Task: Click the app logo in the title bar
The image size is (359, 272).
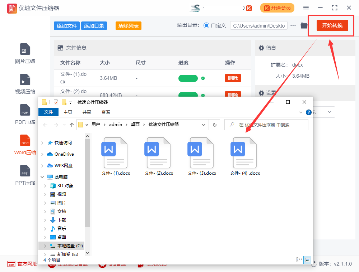Action: click(x=12, y=9)
